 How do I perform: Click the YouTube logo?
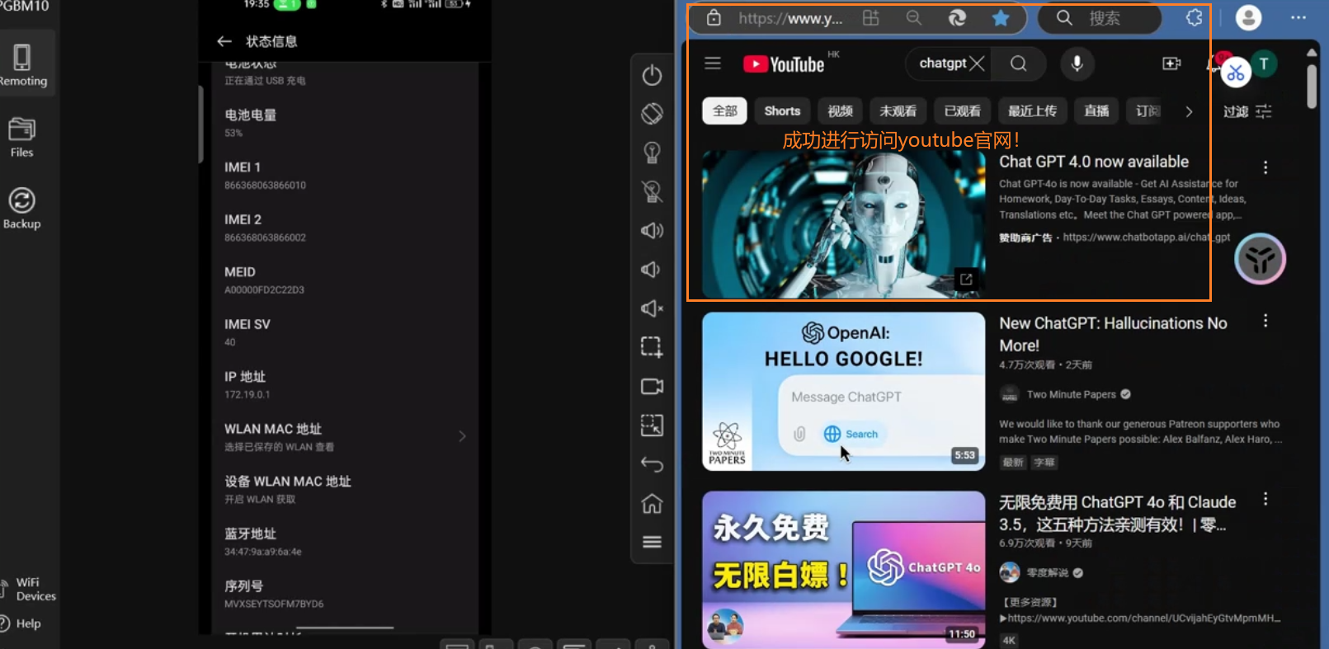tap(784, 64)
